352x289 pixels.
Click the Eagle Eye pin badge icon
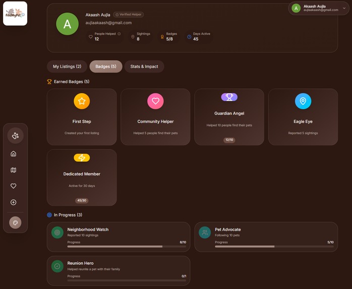click(303, 101)
